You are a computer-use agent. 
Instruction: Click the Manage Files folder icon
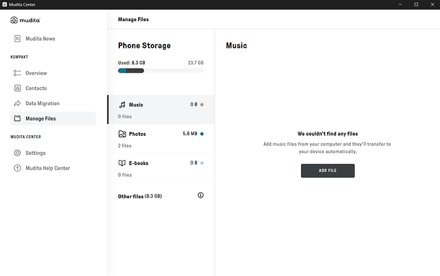[x=17, y=119]
